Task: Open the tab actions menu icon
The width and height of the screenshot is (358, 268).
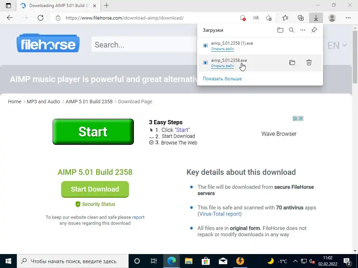Action: pyautogui.click(x=8, y=6)
